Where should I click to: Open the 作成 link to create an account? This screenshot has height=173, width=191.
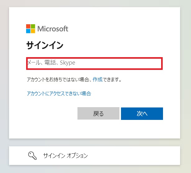pos(98,80)
